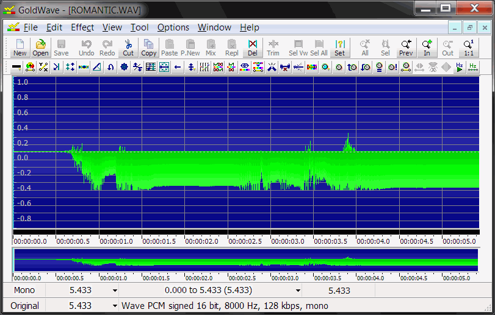495x315 pixels.
Task: Expand the dropdown beside 5.433 in Mono row
Action: click(115, 291)
